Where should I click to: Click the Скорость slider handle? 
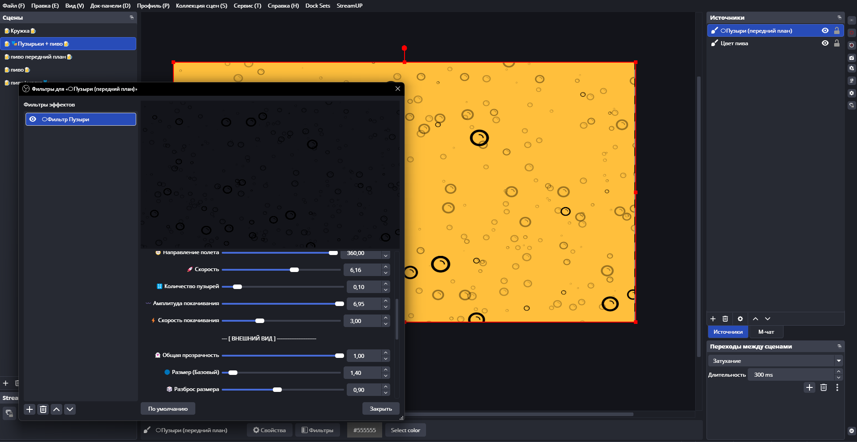pos(294,270)
